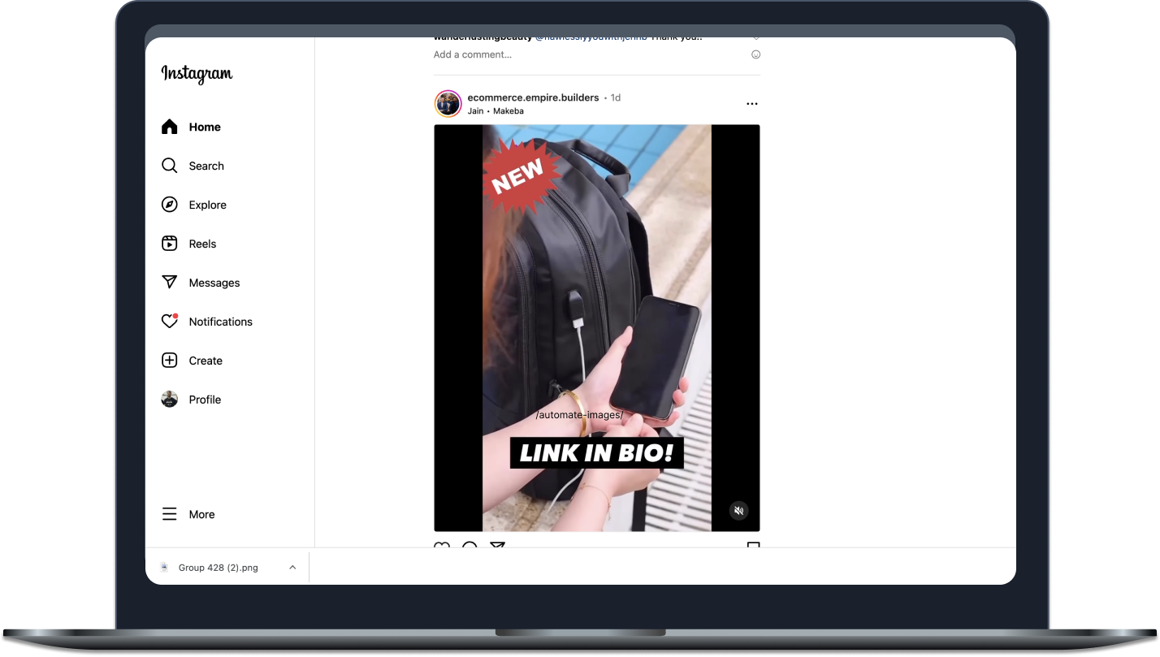Open Search via the magnifier icon

(169, 166)
